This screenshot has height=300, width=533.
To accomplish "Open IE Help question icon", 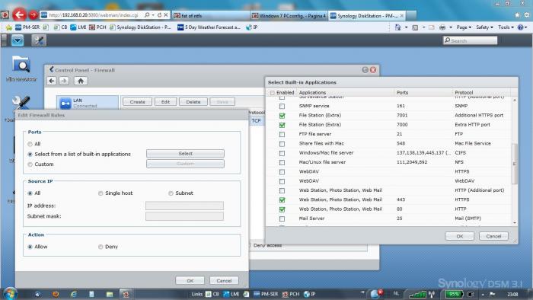I will click(x=520, y=27).
